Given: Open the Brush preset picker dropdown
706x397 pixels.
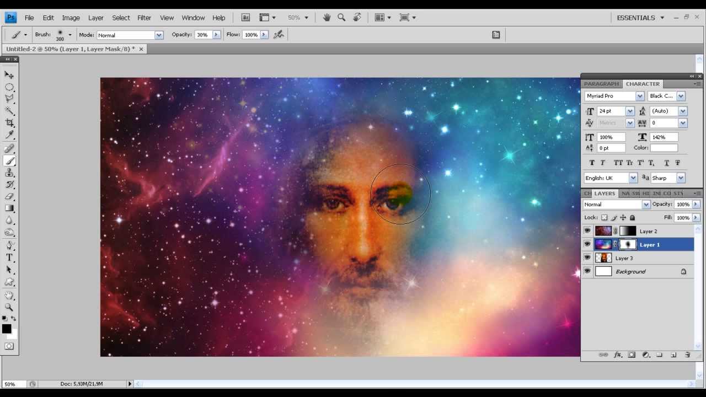Looking at the screenshot, I should click(x=69, y=35).
